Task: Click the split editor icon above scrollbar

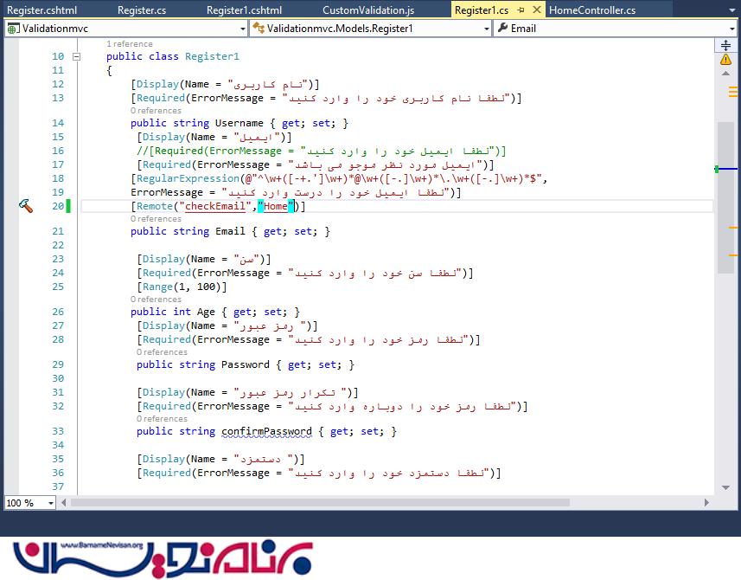Action: pos(725,43)
